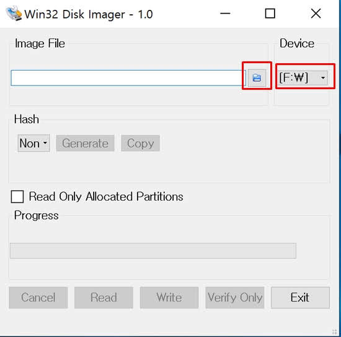Open the image file browse folder icon
The height and width of the screenshot is (337, 341).
coord(257,78)
